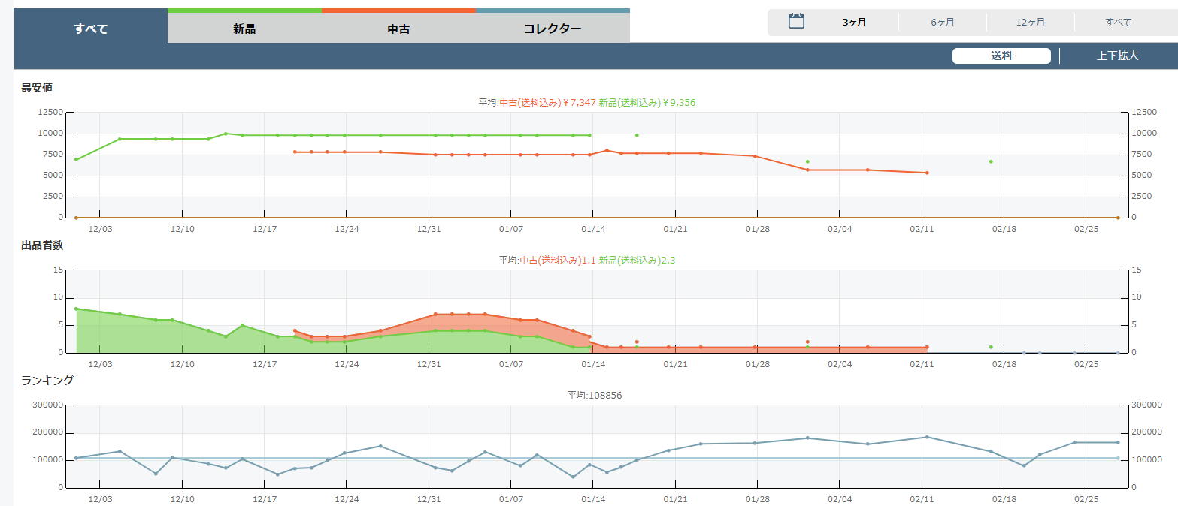
Task: Set the period to 3ヶ月
Action: tap(854, 23)
